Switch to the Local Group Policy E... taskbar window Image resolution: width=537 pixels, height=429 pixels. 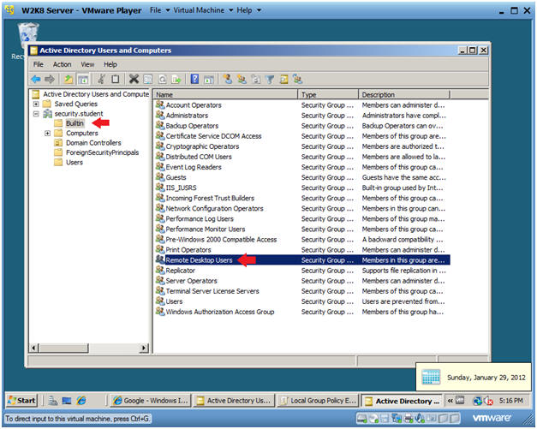click(317, 400)
